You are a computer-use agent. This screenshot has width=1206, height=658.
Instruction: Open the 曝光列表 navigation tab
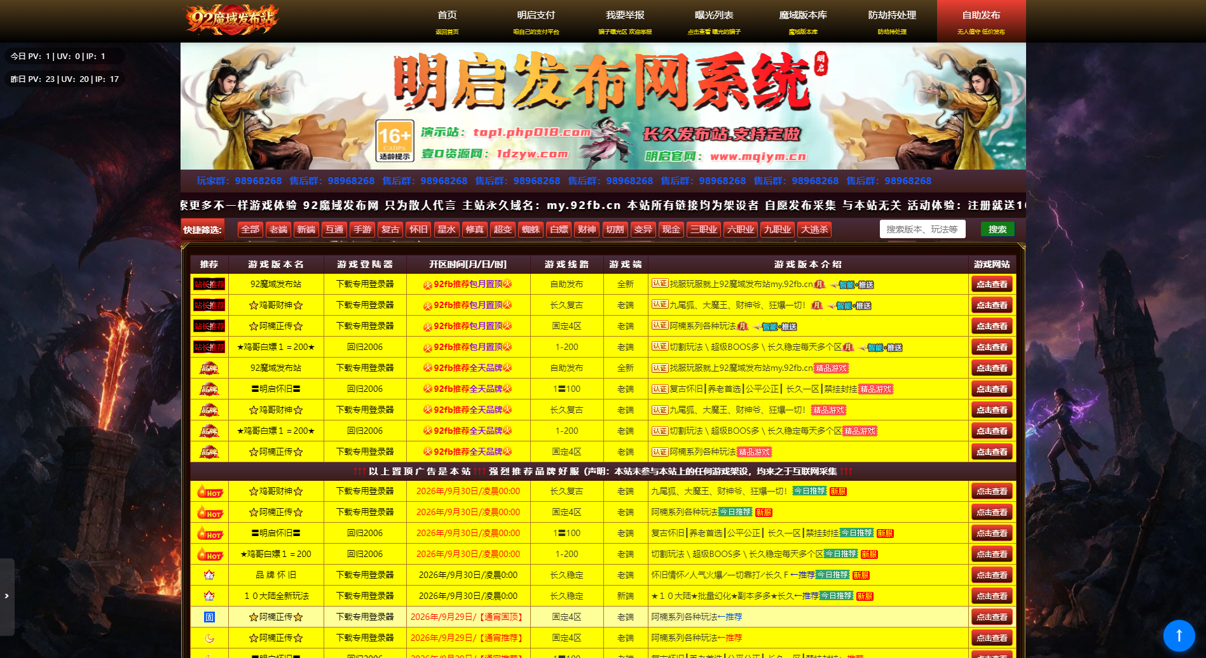714,21
